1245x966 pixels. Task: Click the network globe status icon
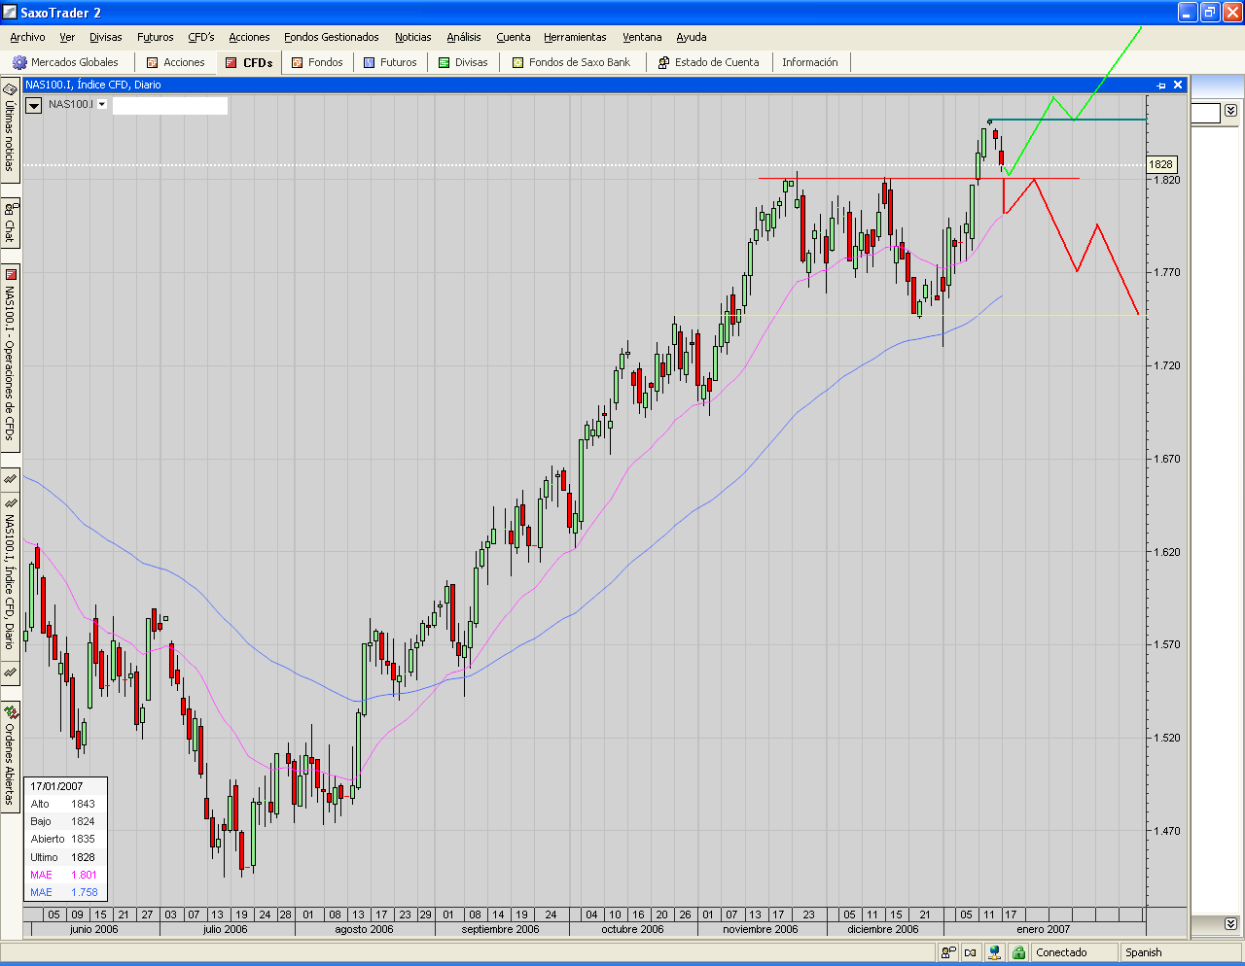(x=994, y=952)
